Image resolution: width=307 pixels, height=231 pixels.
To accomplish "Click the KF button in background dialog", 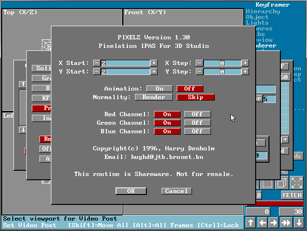I will tap(41, 98).
